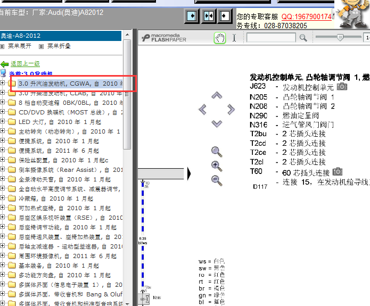Click the N316 valve symbol in diagram
370x306 pixels.
click(144, 299)
